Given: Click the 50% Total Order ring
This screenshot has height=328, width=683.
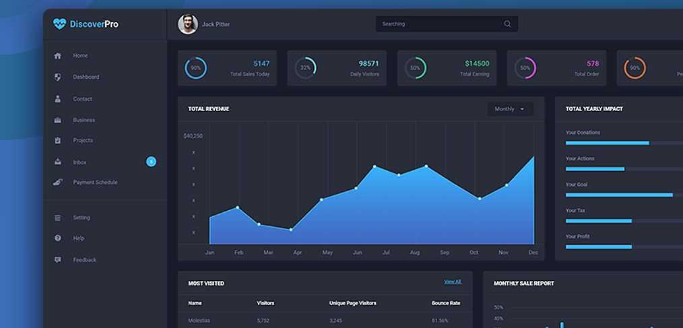Looking at the screenshot, I should [525, 68].
